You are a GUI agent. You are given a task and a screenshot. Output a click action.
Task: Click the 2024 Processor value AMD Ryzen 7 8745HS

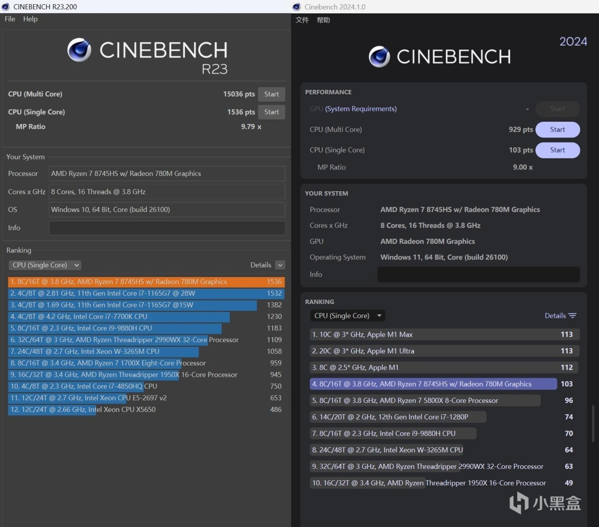460,210
